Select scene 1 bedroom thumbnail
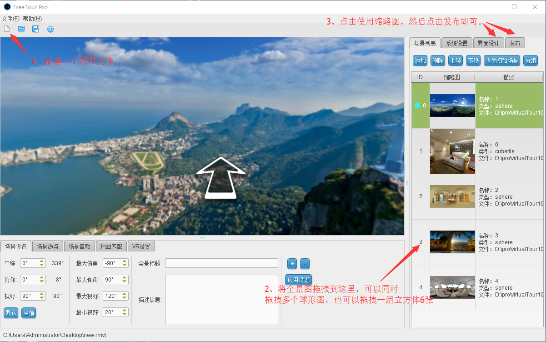 point(452,151)
